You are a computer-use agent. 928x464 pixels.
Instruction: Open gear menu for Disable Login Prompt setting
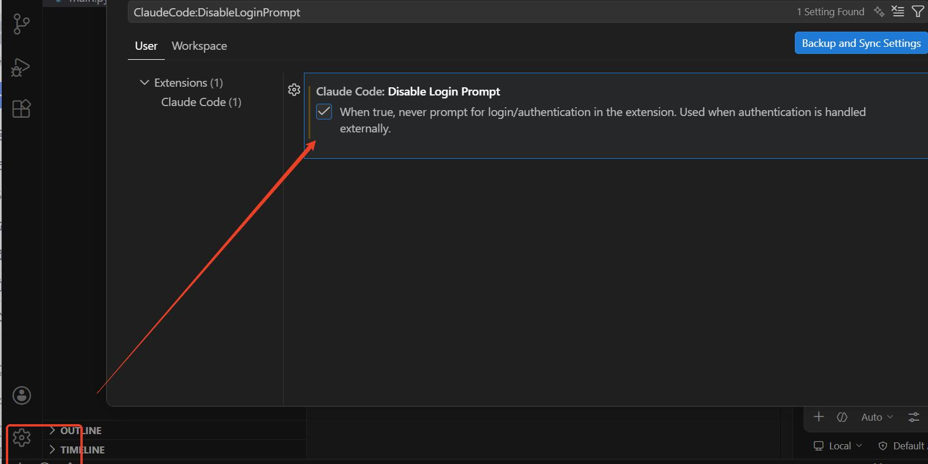tap(294, 90)
